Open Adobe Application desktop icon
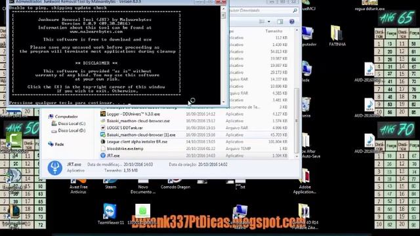Screen dimensions: 420x236 pos(304,182)
